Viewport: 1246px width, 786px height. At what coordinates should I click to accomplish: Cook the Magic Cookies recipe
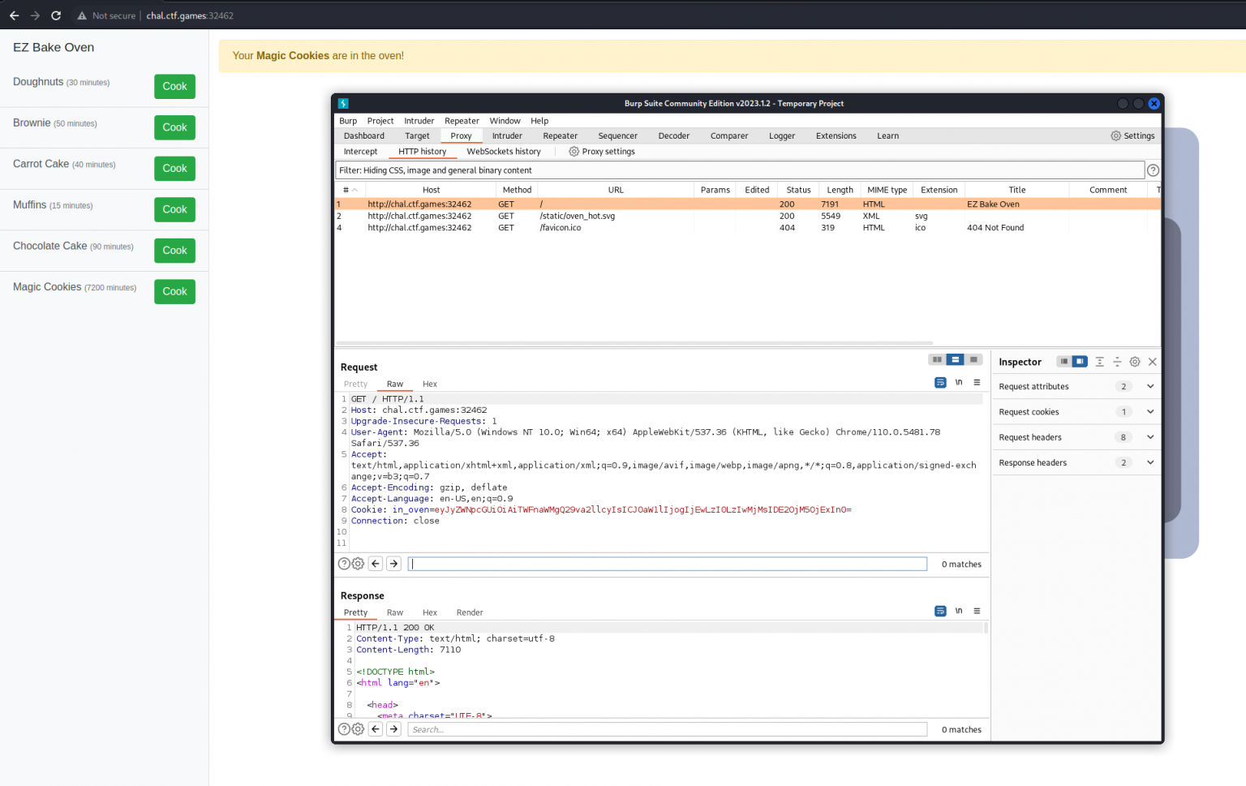(174, 291)
